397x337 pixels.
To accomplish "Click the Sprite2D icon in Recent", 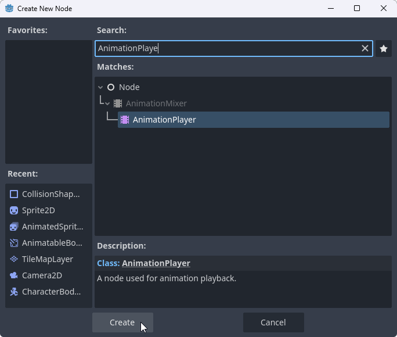I will (x=14, y=210).
